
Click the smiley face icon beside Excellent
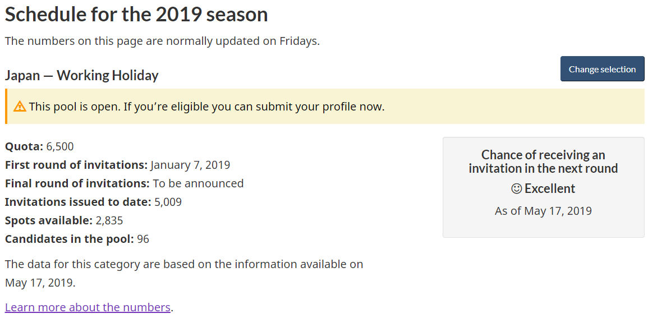point(517,189)
